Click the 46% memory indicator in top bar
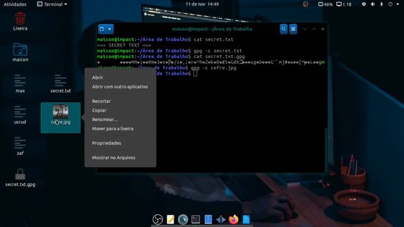Image resolution: width=404 pixels, height=227 pixels. point(326,4)
